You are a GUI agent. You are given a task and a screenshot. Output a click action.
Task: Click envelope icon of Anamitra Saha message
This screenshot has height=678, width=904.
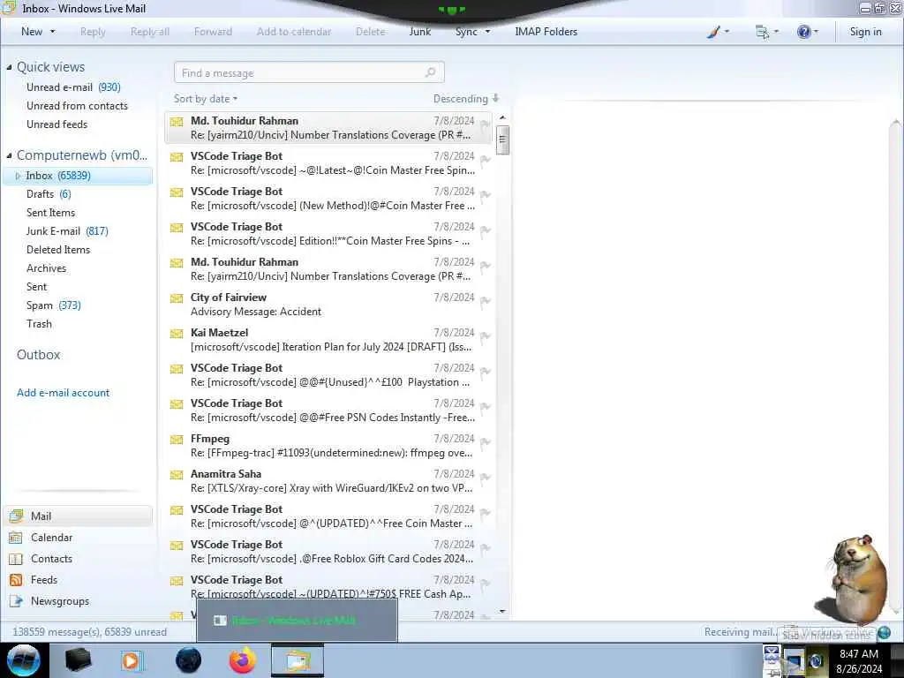click(x=177, y=475)
